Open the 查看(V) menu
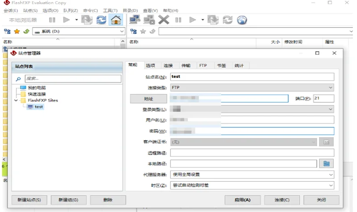The image size is (357, 212). pyautogui.click(x=150, y=10)
